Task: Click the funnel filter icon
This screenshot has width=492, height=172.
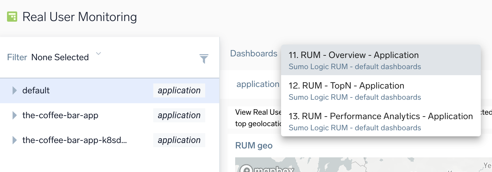Action: (204, 59)
